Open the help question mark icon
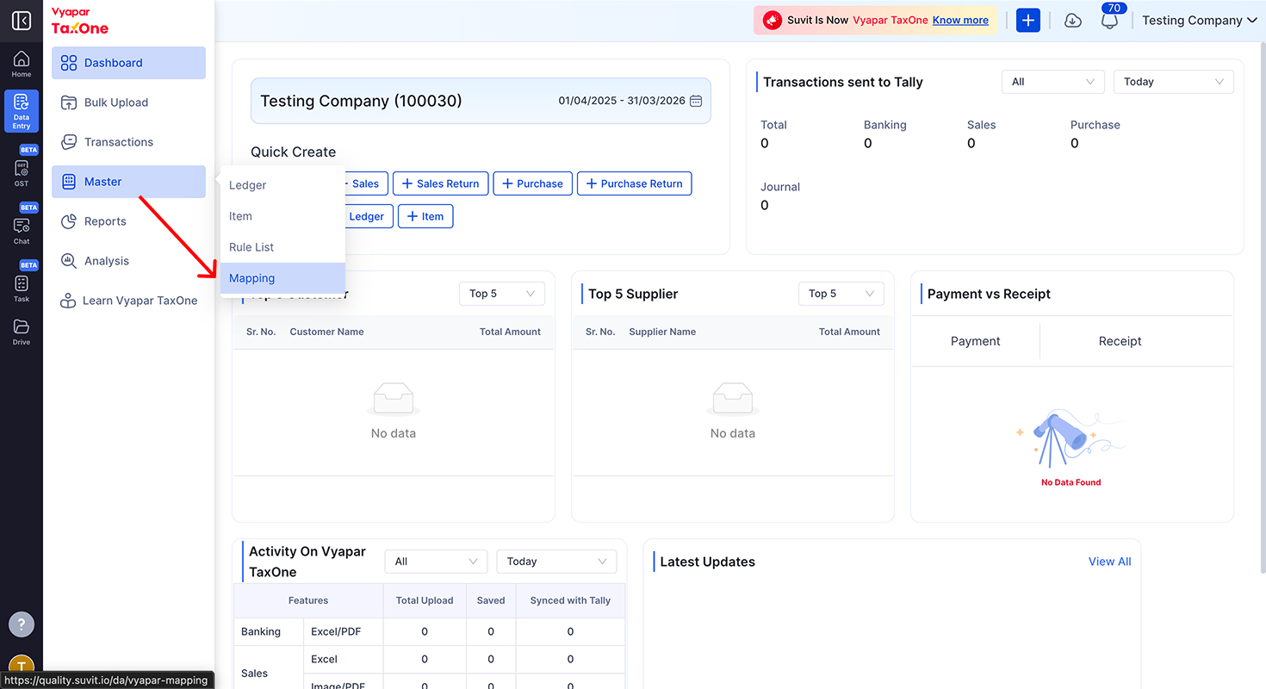Screen dimensions: 1266x689 coord(22,624)
